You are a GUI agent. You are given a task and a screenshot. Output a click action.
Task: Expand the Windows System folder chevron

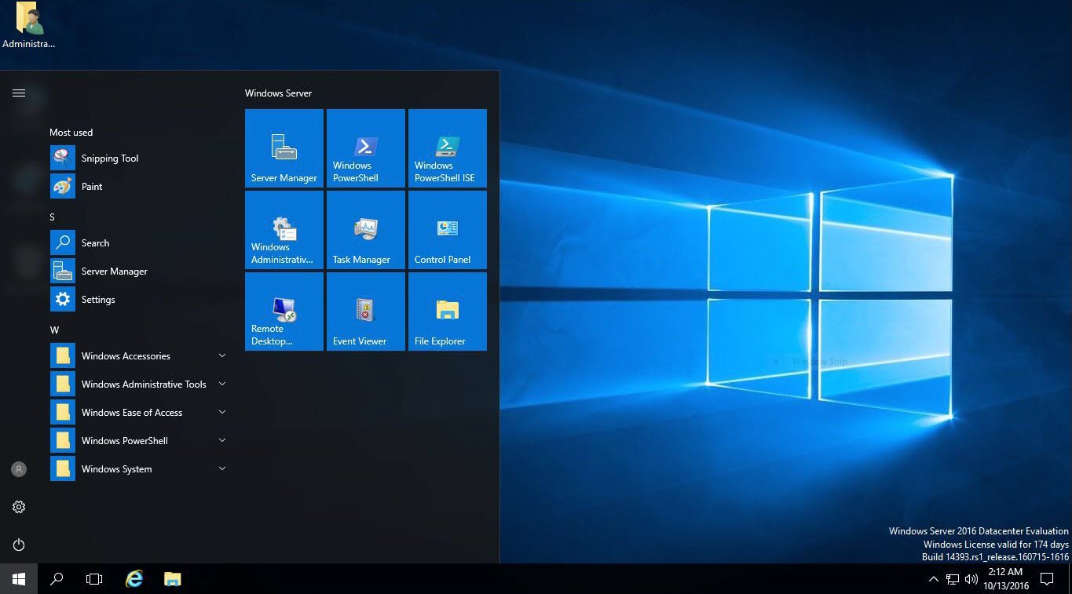221,469
